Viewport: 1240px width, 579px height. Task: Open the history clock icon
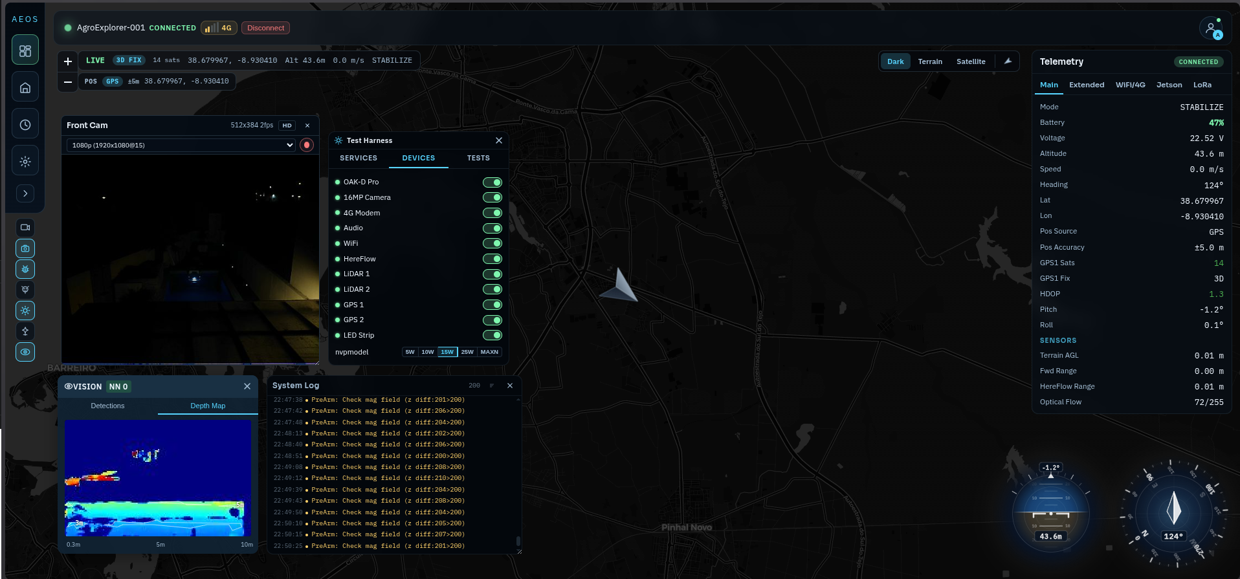[x=25, y=124]
